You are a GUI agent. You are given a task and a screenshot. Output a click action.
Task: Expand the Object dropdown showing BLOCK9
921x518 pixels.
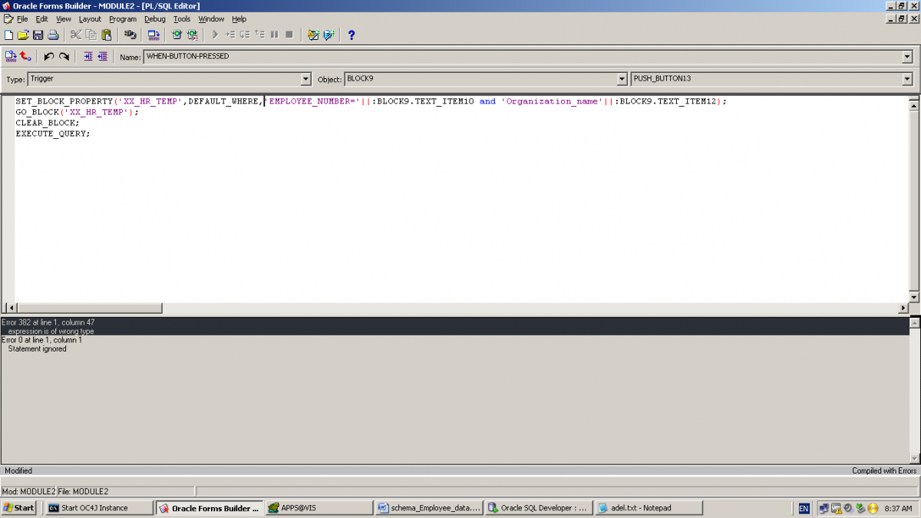622,79
